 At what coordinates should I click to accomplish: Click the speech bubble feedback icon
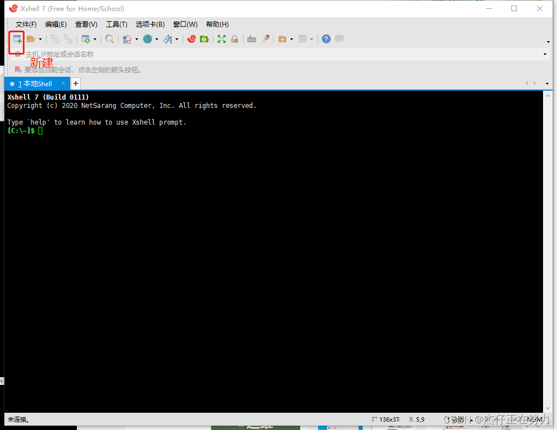click(339, 39)
